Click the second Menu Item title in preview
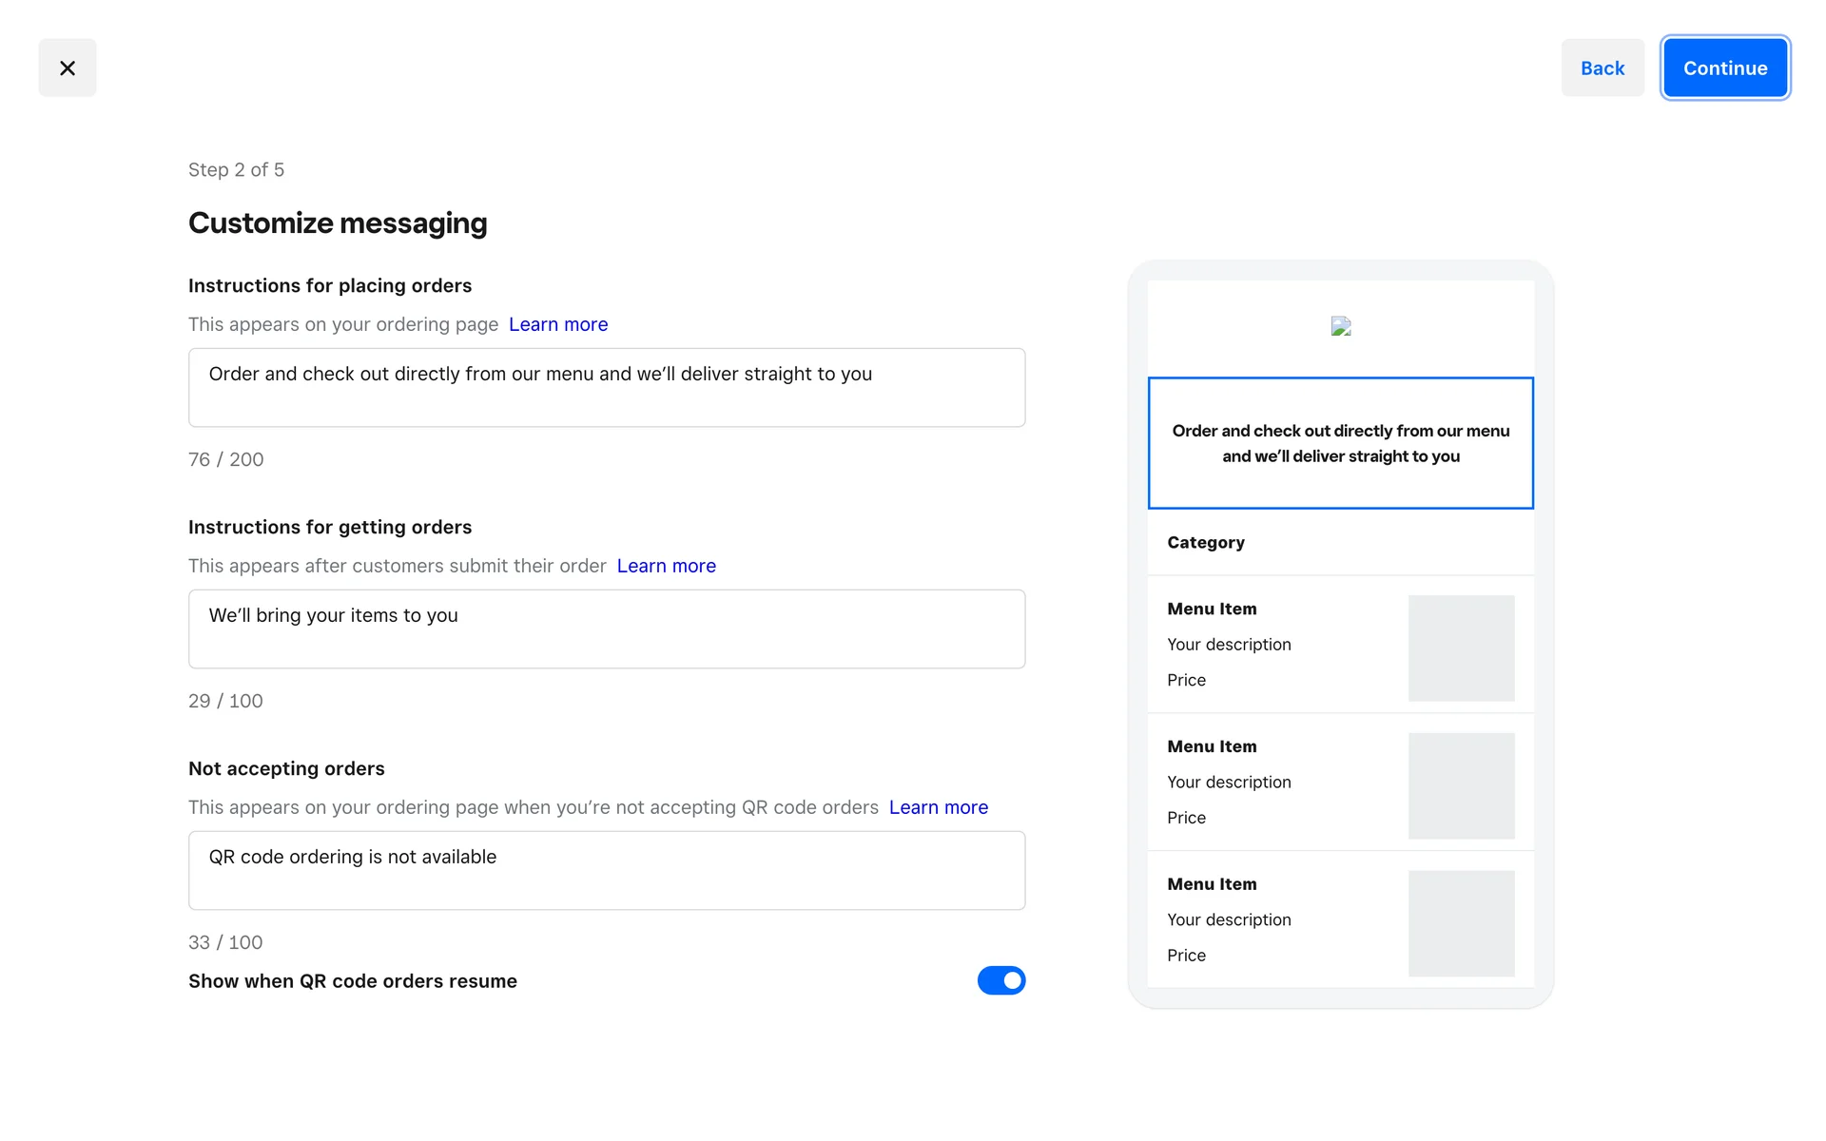Image resolution: width=1826 pixels, height=1141 pixels. point(1212,746)
